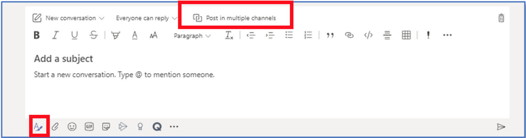
Task: Insert a hyperlink
Action: 349,35
